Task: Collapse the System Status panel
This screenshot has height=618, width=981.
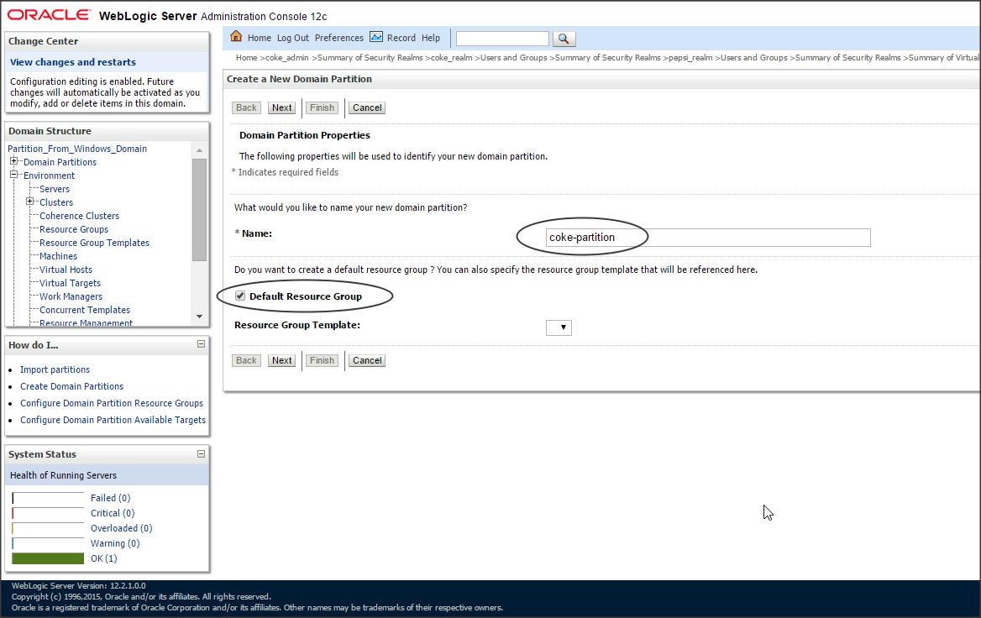Action: 201,453
